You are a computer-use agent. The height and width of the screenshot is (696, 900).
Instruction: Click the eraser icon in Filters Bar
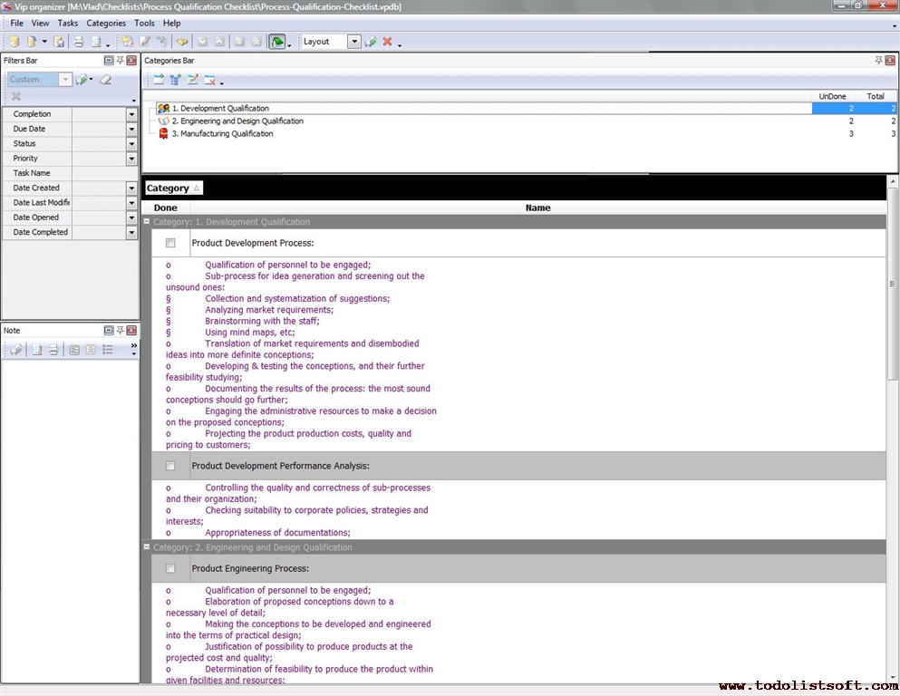106,80
